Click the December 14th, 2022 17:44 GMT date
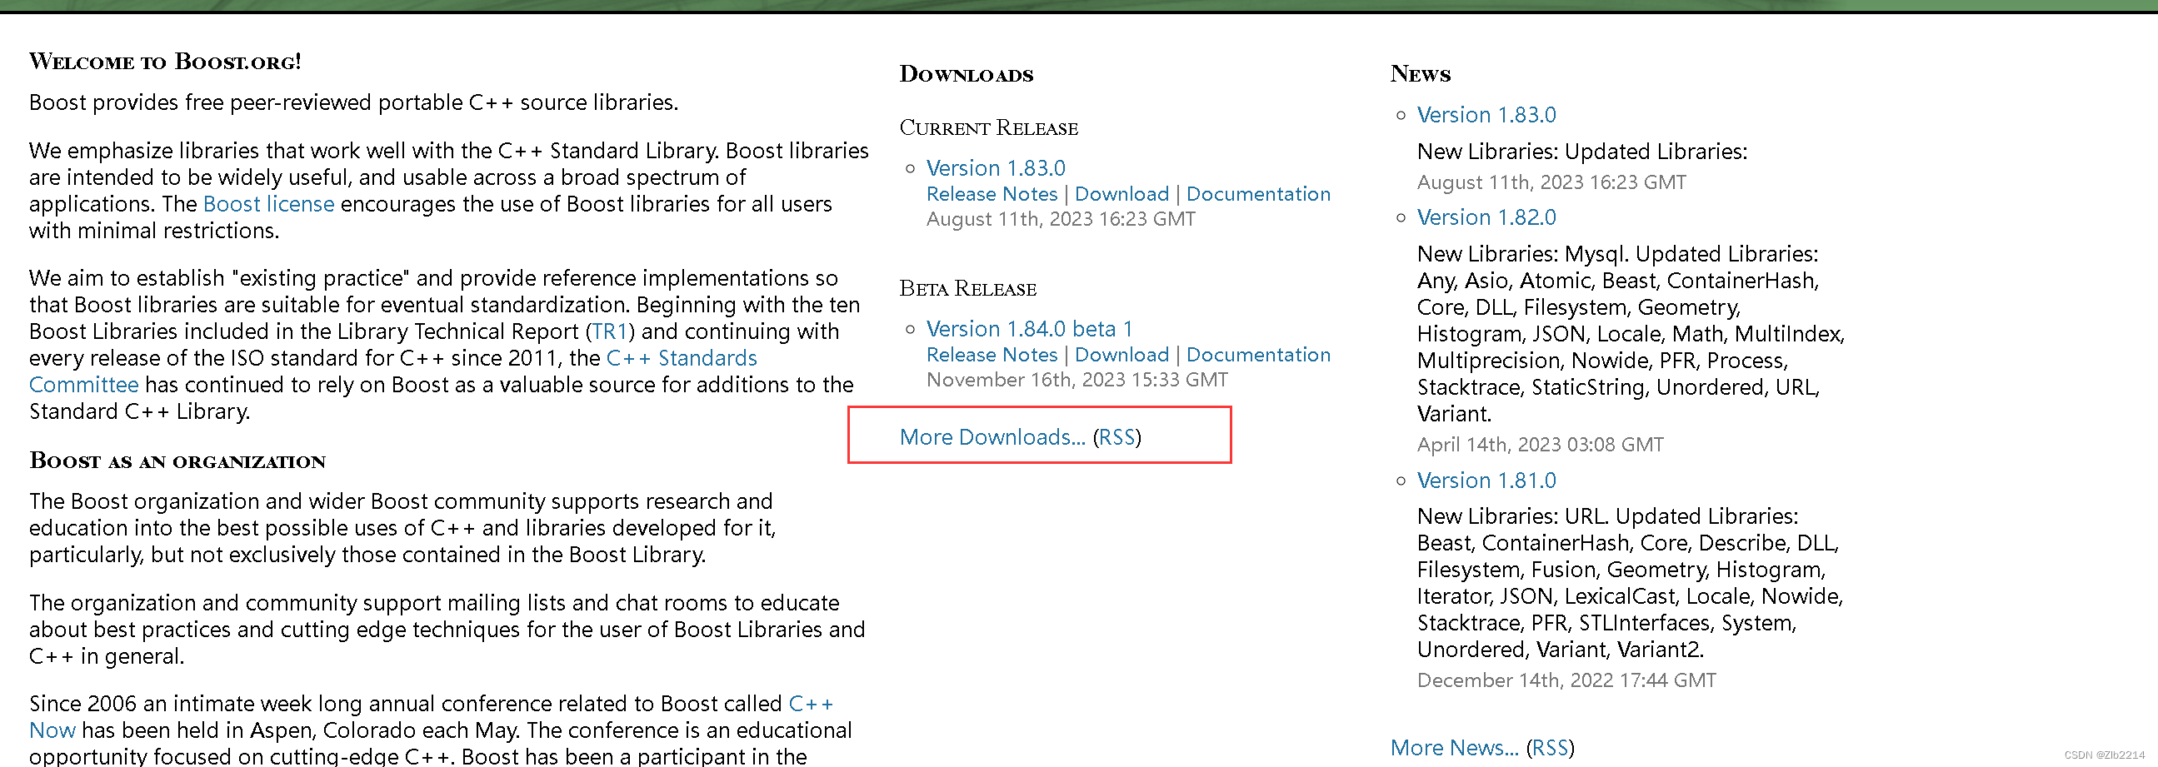Viewport: 2158px width, 767px height. 1566,680
